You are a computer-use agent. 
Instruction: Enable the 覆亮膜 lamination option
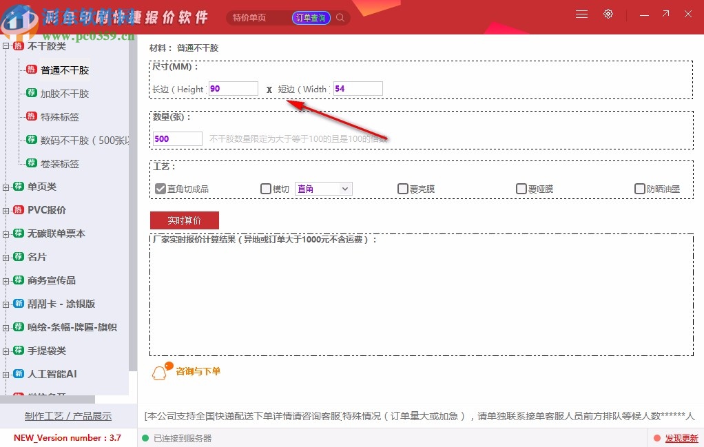pos(402,188)
